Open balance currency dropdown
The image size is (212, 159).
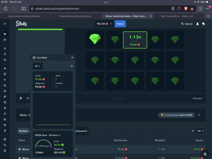pos(104,24)
